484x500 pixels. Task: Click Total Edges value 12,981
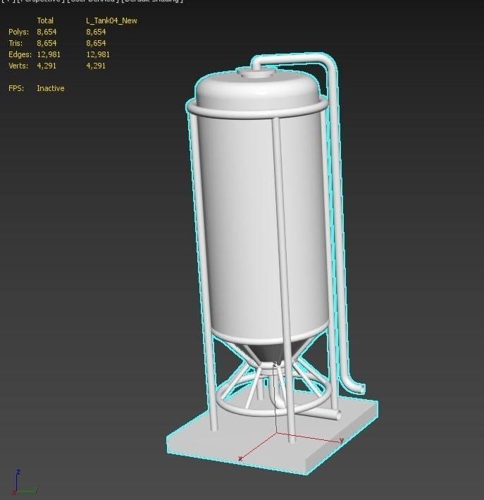coord(49,54)
